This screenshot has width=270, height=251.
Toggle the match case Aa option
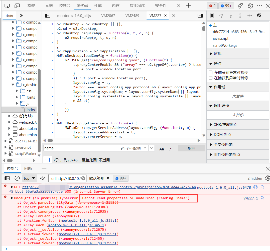162,149
